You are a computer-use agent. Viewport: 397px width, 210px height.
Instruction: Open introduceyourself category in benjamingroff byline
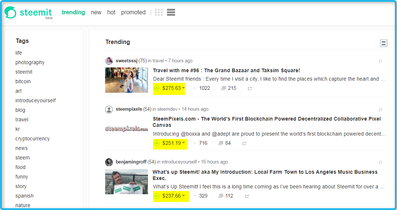coord(179,162)
